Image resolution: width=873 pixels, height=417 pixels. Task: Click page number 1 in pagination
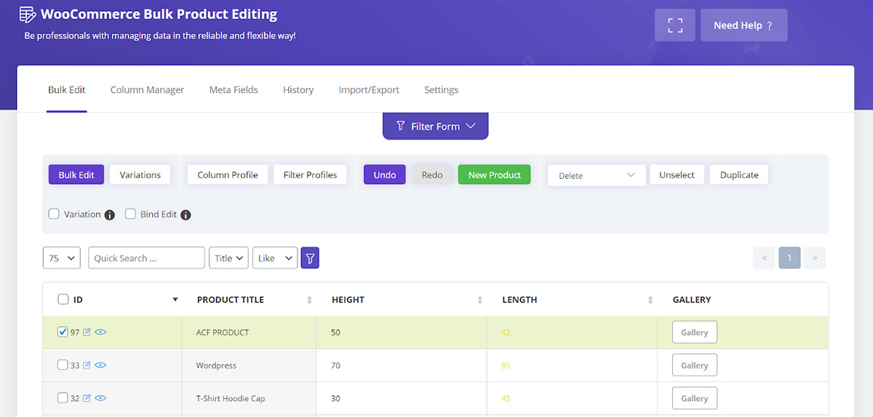[x=789, y=258]
